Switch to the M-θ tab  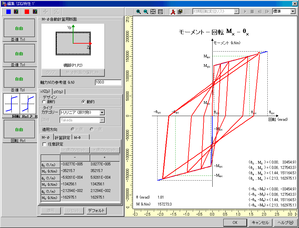coord(80,138)
